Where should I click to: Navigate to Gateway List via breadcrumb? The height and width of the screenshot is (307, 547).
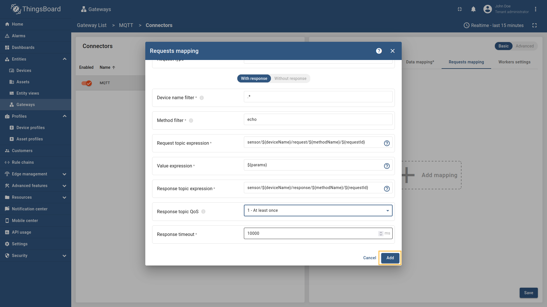(91, 25)
